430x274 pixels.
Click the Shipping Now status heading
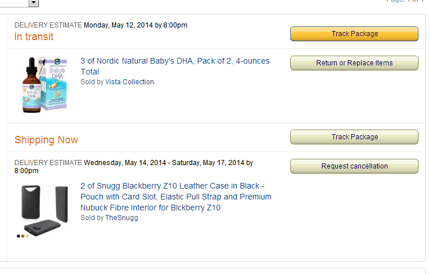pyautogui.click(x=46, y=140)
